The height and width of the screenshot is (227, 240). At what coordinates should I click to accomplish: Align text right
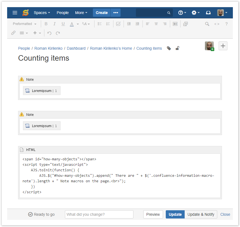(165, 24)
